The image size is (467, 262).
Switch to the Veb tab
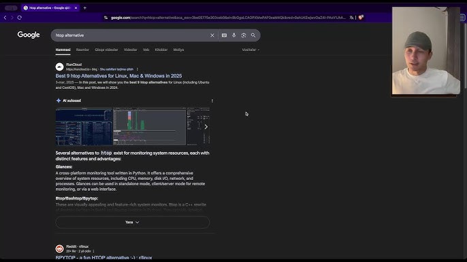tap(146, 50)
